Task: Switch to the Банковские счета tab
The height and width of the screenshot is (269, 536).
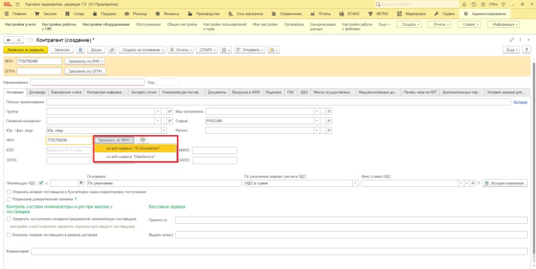Action: click(66, 92)
